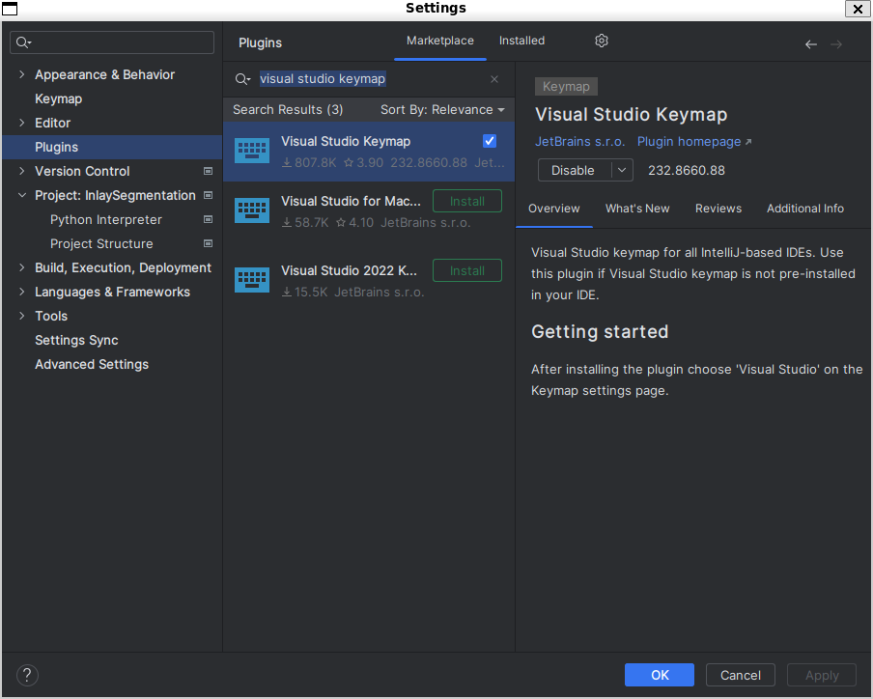Expand the Editor section
The width and height of the screenshot is (873, 699).
coord(21,123)
